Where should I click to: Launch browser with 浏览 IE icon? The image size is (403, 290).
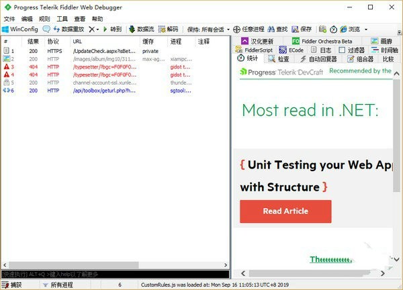[350, 30]
